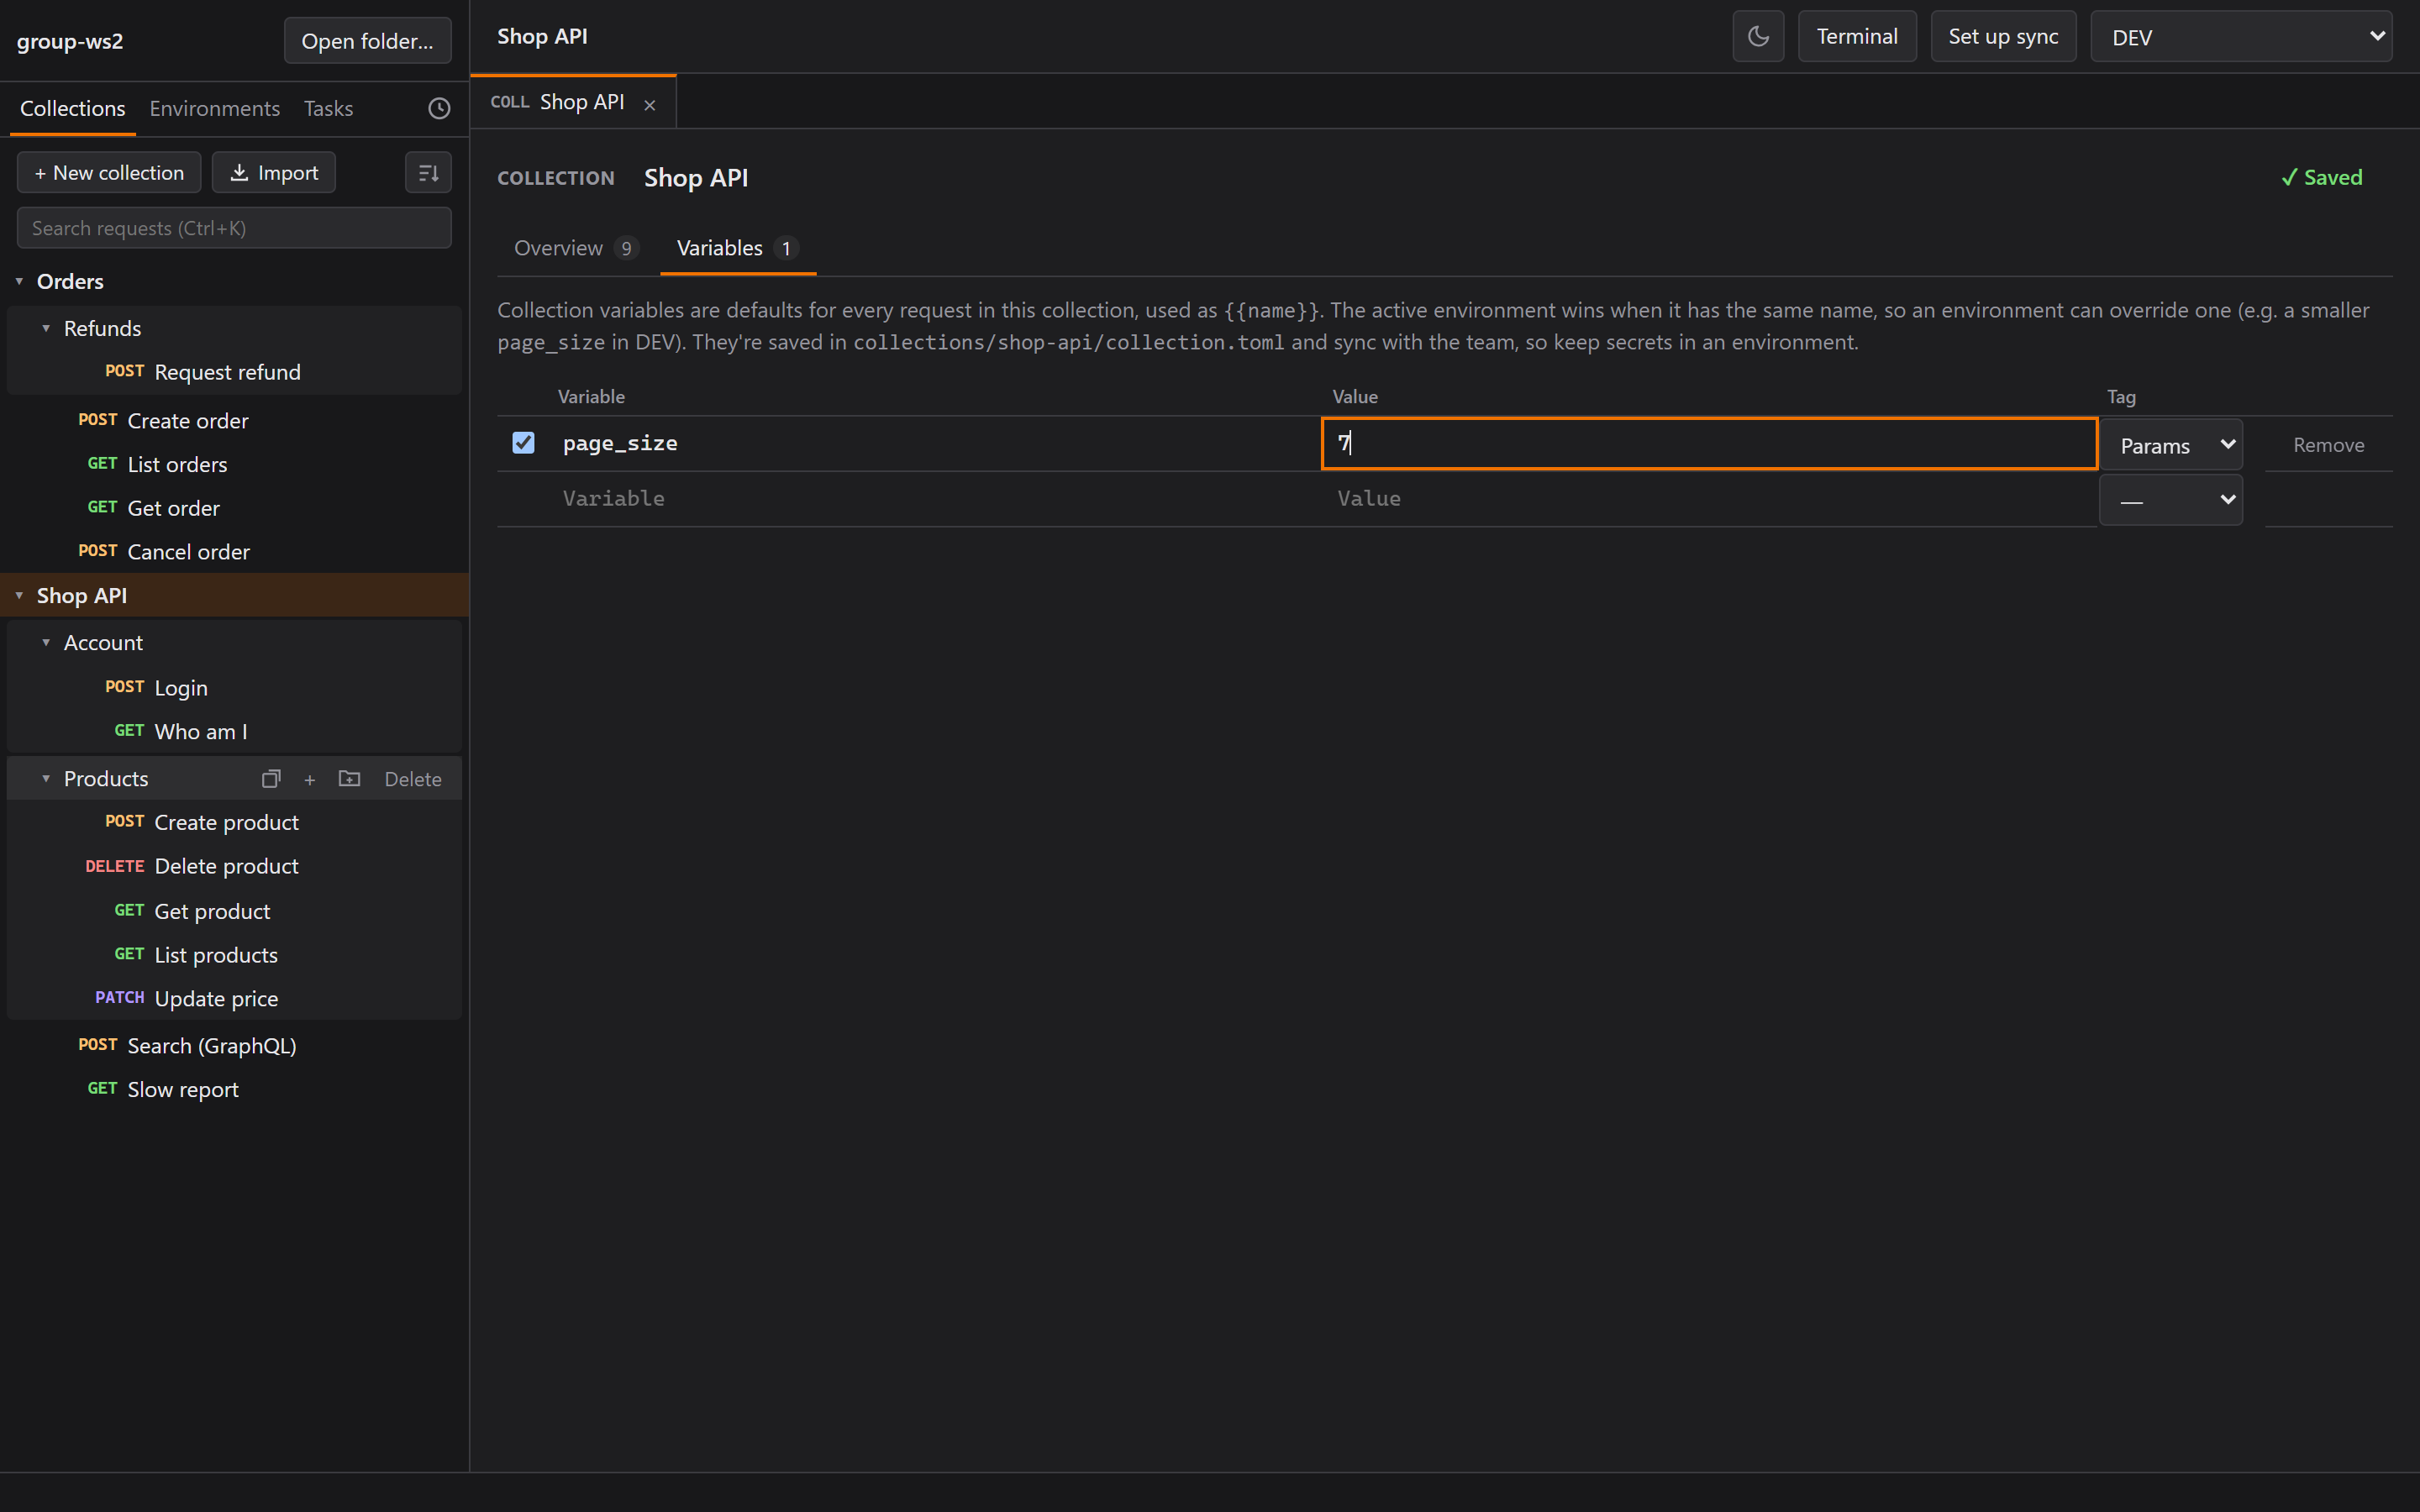The height and width of the screenshot is (1512, 2420).
Task: Open the history clock icon
Action: (x=439, y=108)
